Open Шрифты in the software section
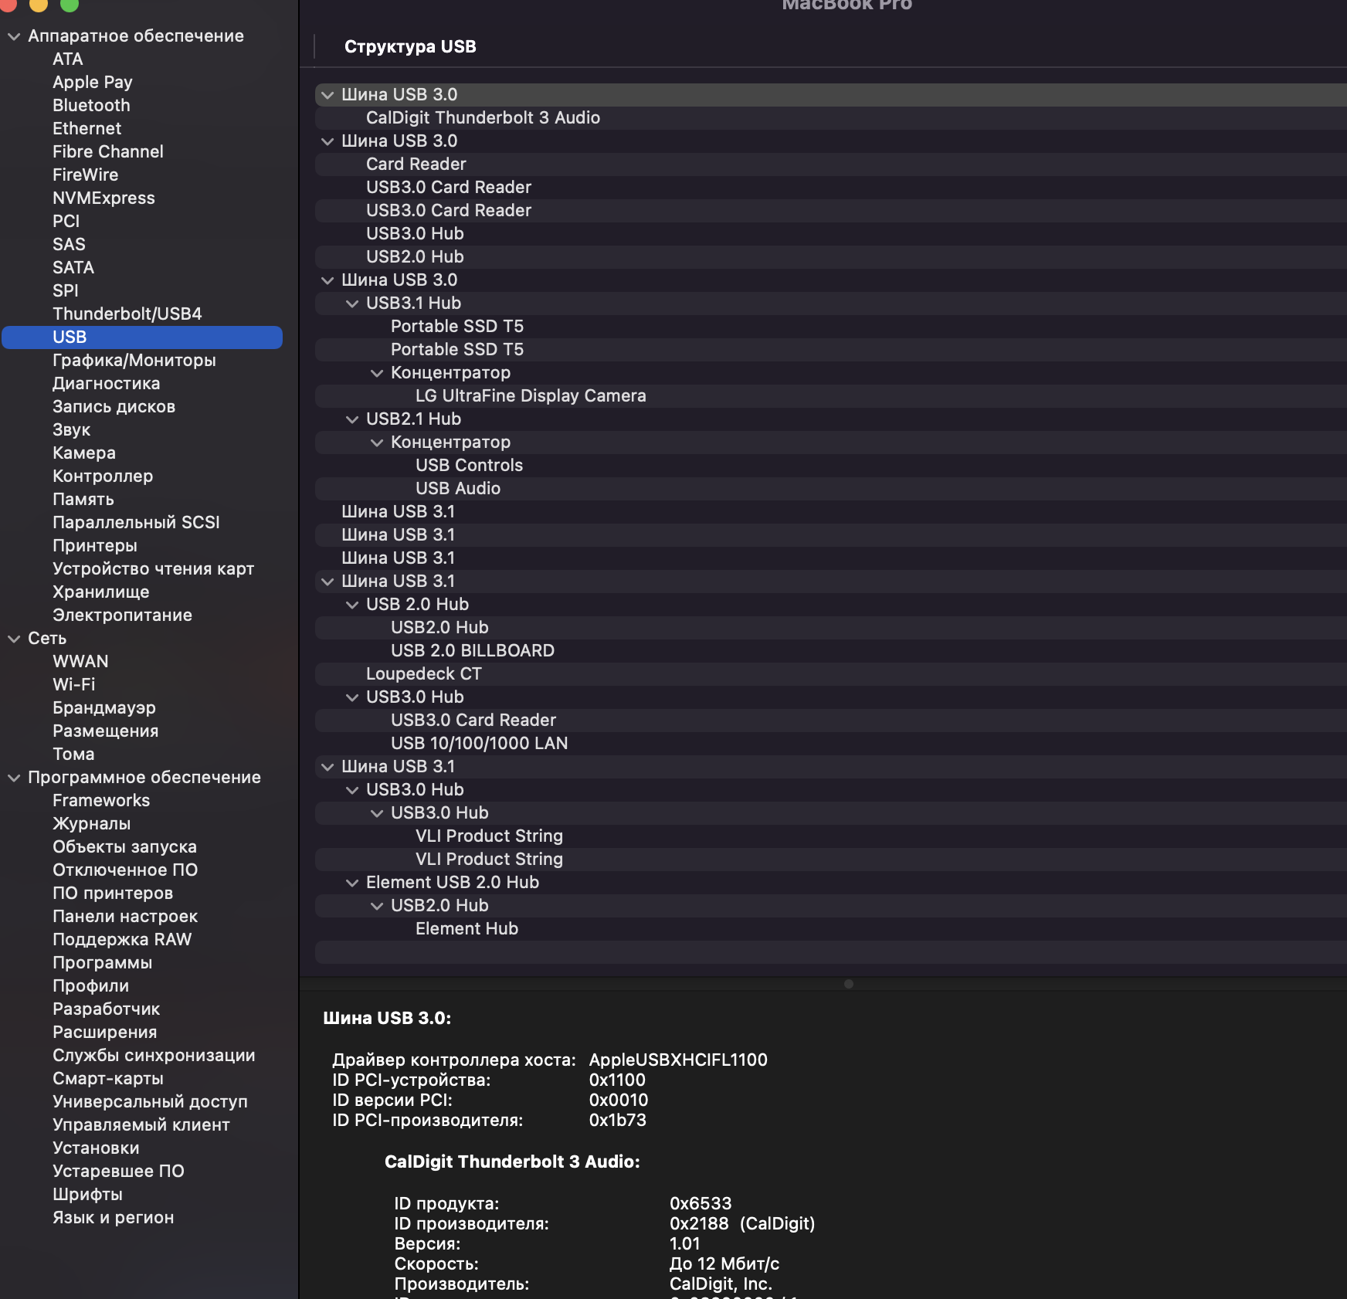The height and width of the screenshot is (1299, 1347). coord(87,1194)
